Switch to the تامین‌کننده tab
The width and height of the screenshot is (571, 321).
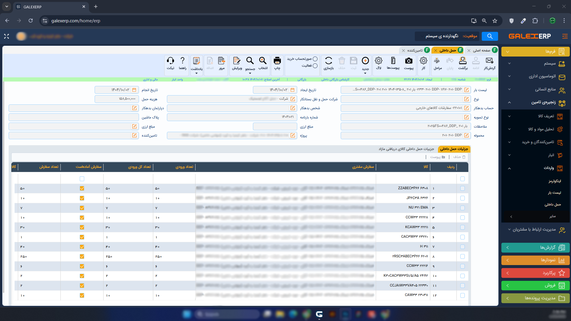click(x=415, y=50)
